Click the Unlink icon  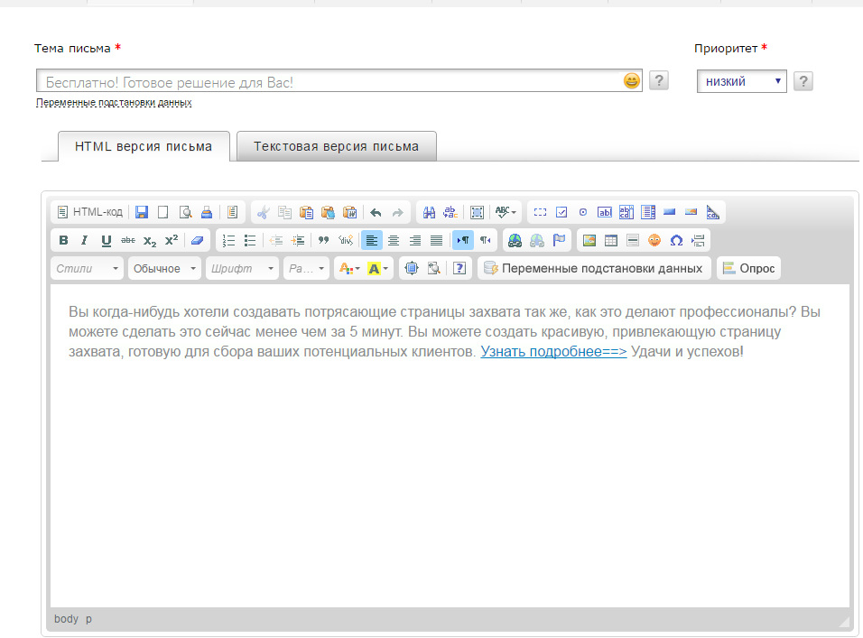pos(536,240)
